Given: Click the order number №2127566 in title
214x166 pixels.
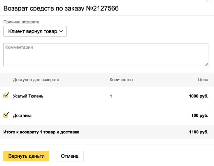Looking at the screenshot, I should point(102,8).
